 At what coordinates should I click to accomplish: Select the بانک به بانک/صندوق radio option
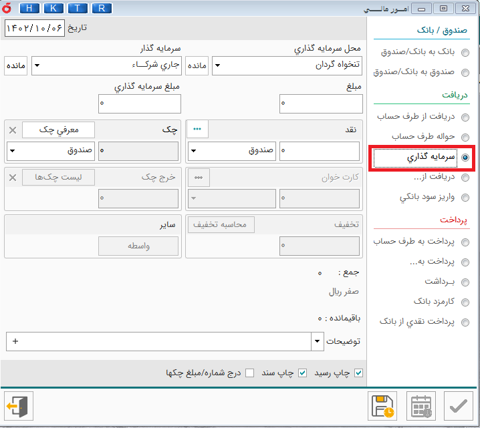(x=465, y=52)
